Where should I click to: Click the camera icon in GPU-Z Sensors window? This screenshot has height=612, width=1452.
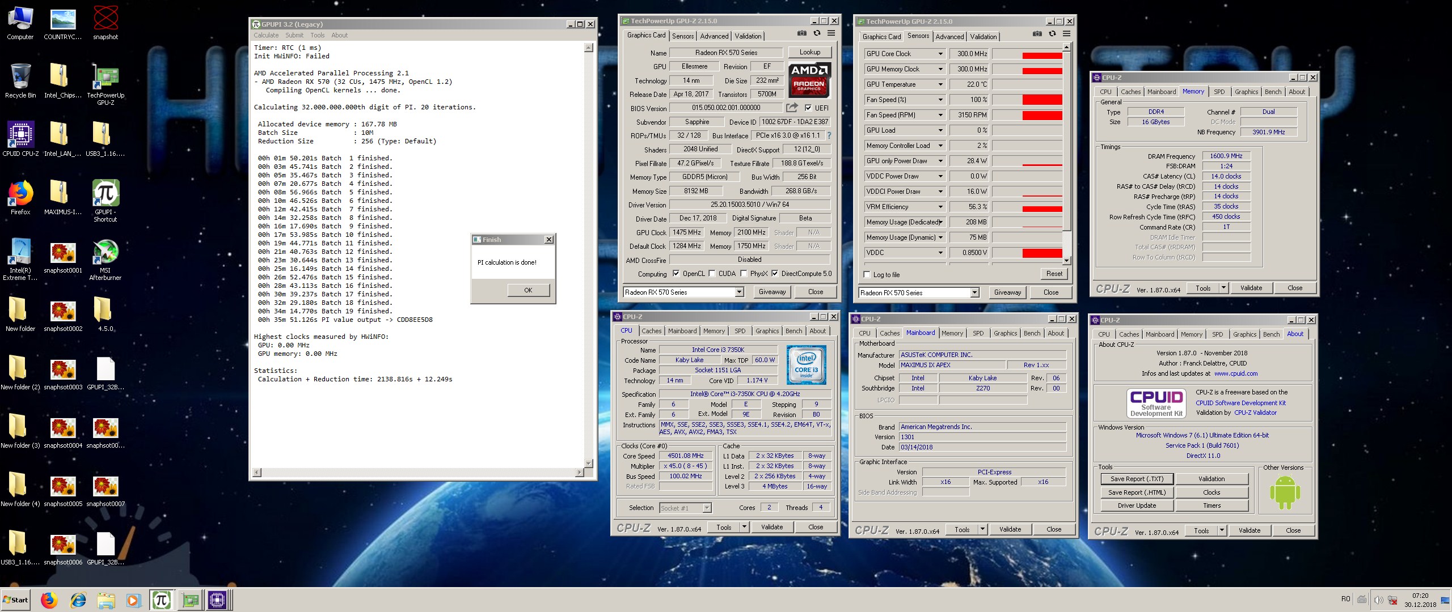point(1037,34)
